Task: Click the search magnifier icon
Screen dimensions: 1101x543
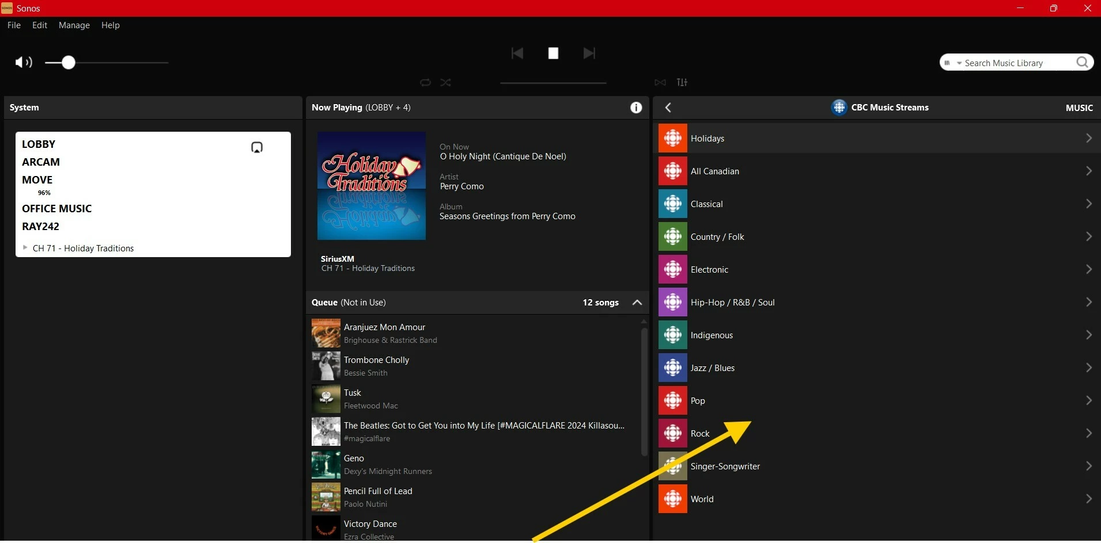Action: coord(1082,62)
